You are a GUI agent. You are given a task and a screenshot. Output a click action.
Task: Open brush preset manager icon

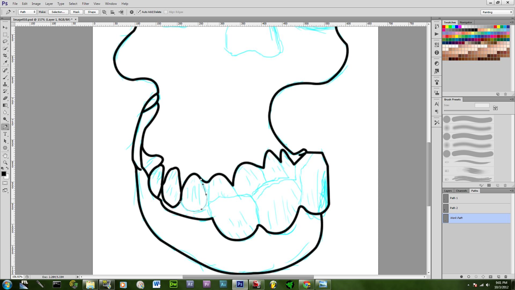[x=489, y=185]
